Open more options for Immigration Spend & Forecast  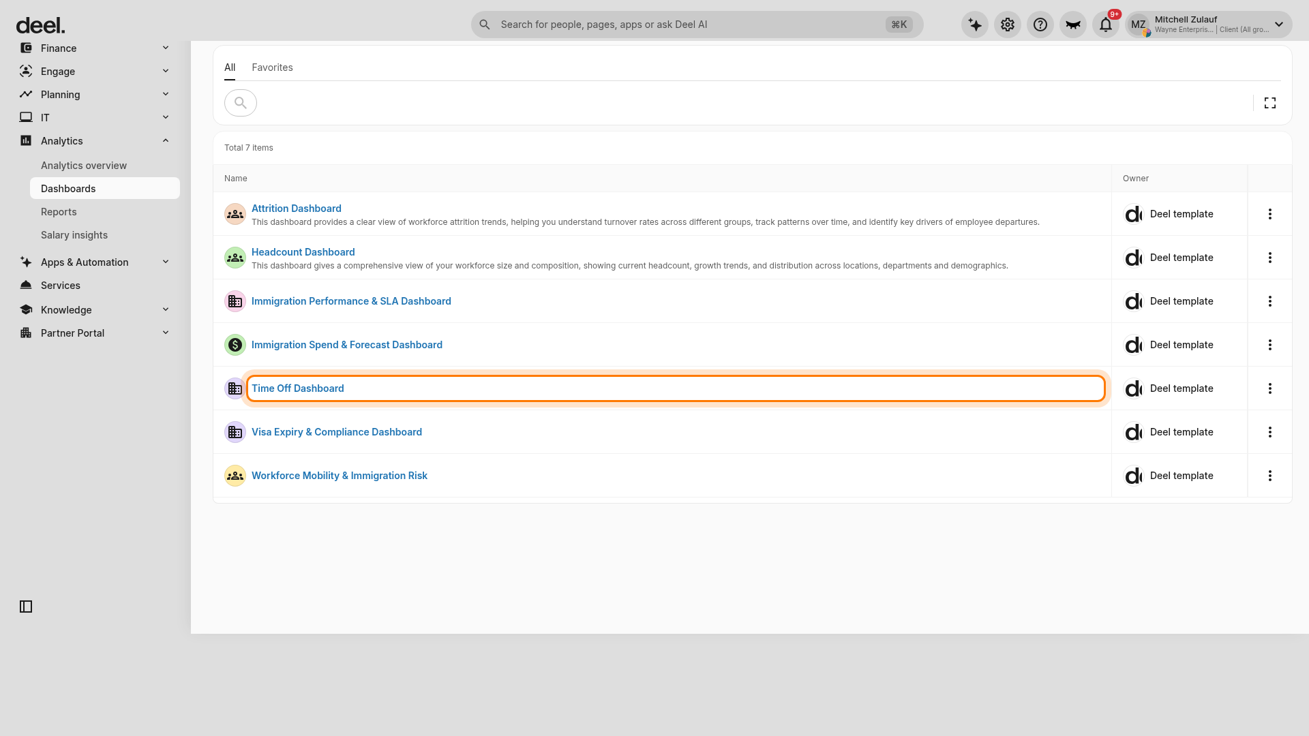point(1270,345)
